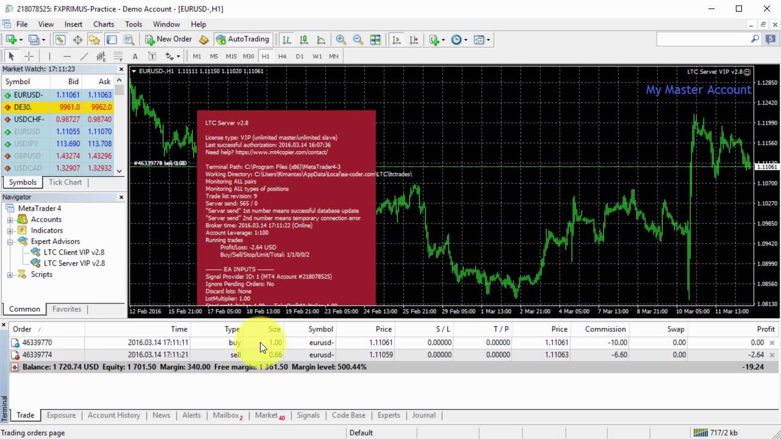The image size is (781, 439).
Task: Click the Market Watch vertical scrollbar
Action: (120, 127)
